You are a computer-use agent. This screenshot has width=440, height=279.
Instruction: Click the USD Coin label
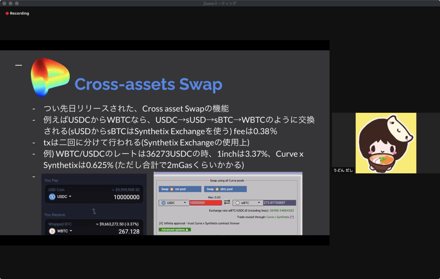tap(56, 190)
